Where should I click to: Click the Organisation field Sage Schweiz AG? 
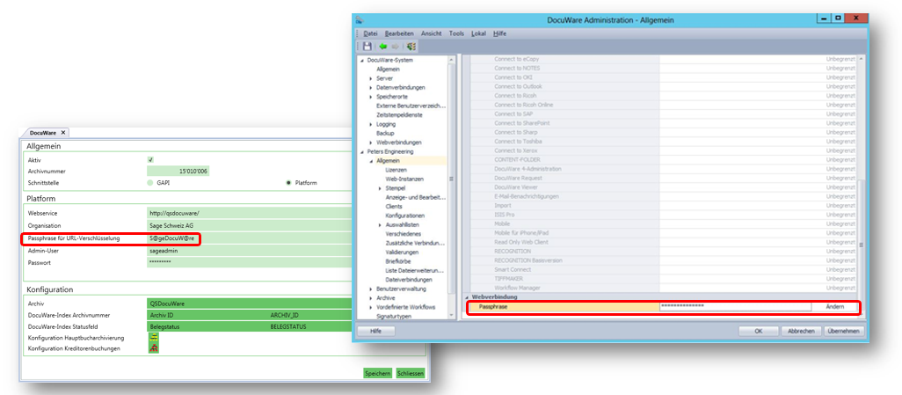[250, 226]
